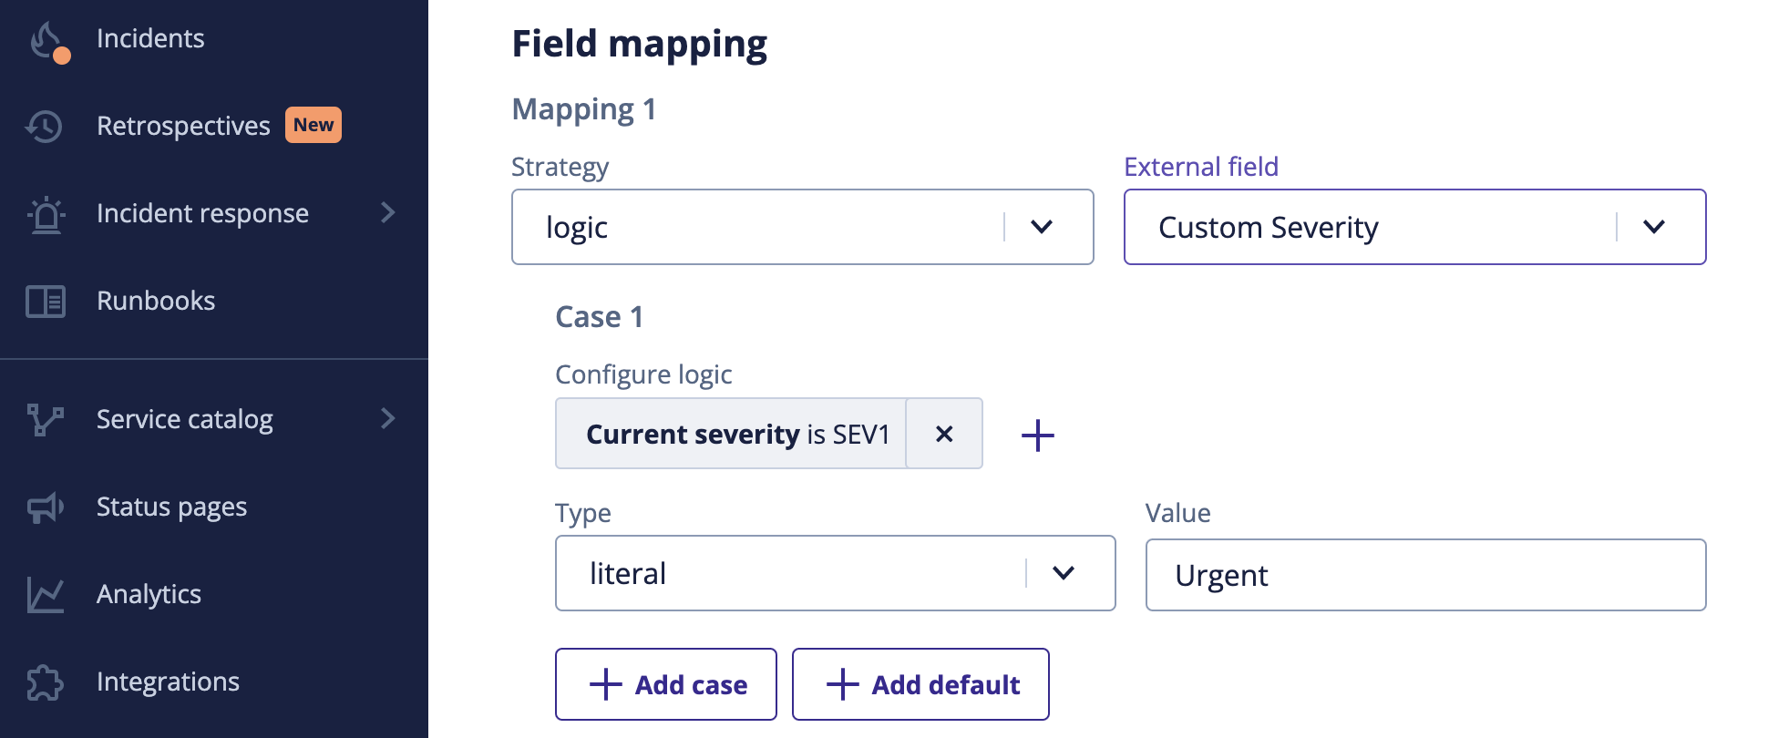Screen dimensions: 1768x738
Task: Add another logic condition with plus icon
Action: pyautogui.click(x=1037, y=436)
